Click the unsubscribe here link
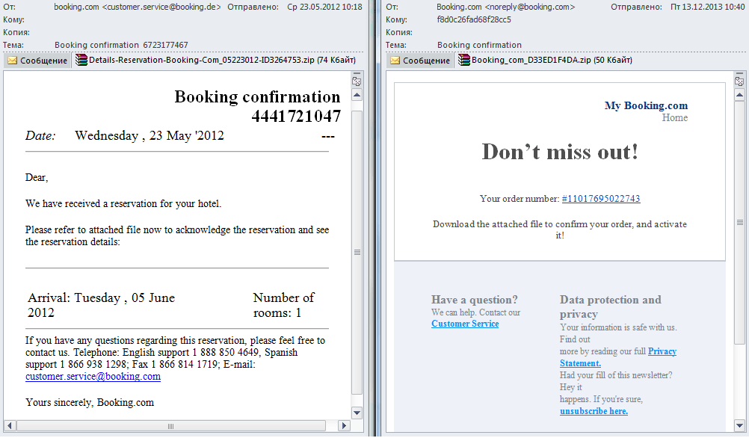 [x=594, y=411]
